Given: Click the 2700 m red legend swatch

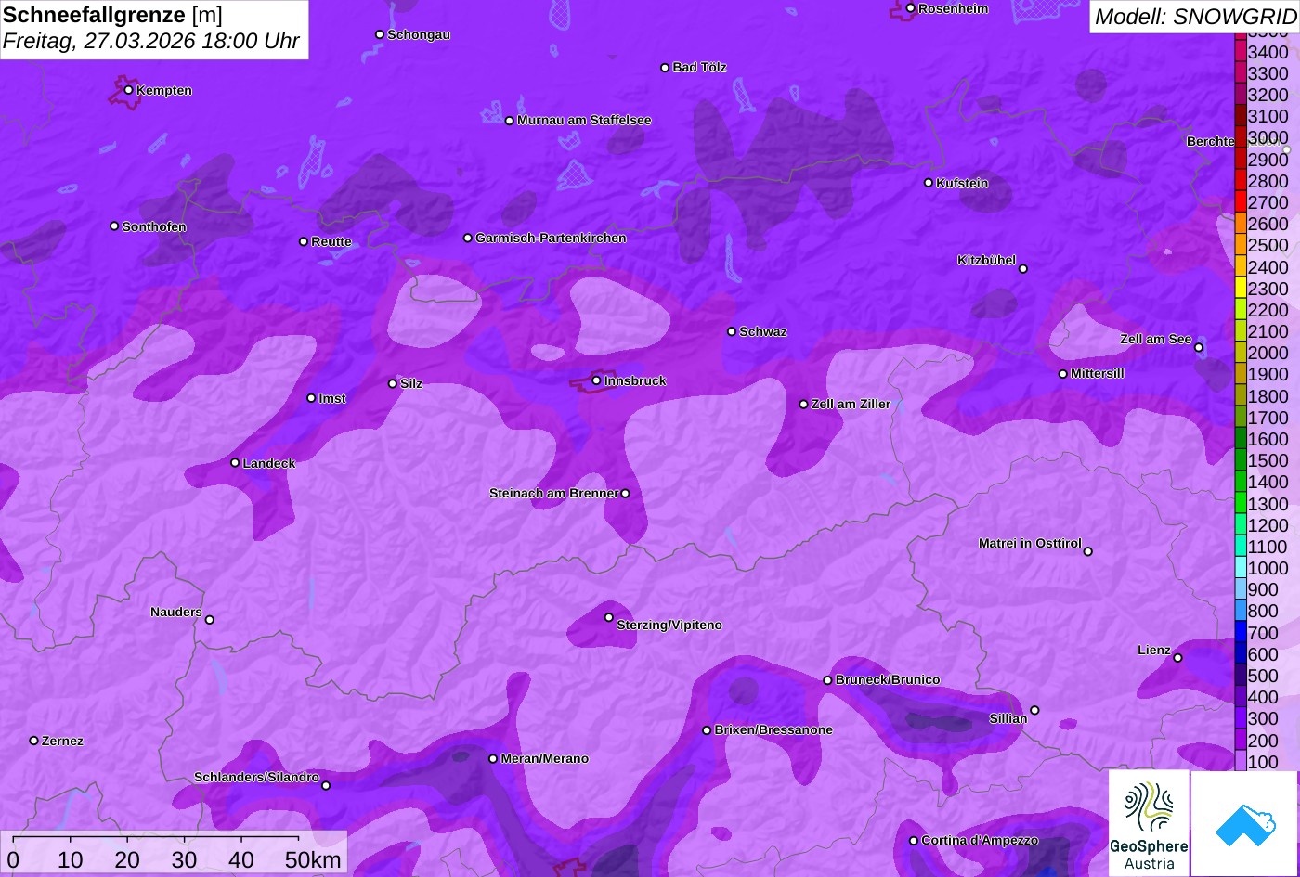Looking at the screenshot, I should pyautogui.click(x=1240, y=202).
